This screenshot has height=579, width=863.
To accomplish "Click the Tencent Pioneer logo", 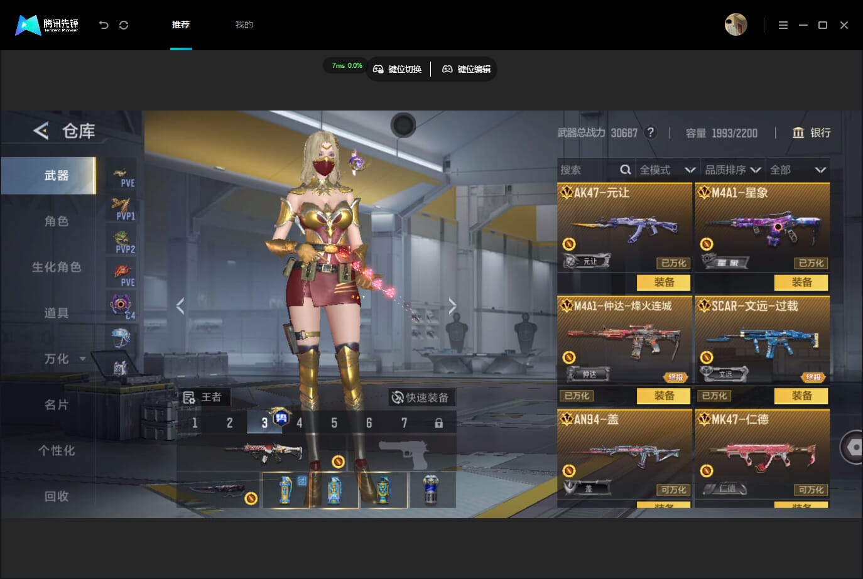I will (x=47, y=25).
